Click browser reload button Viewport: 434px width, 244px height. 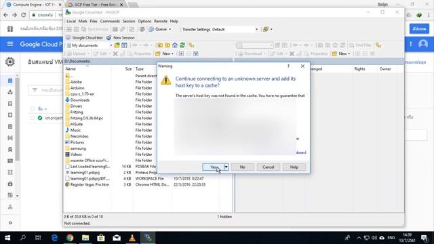pyautogui.click(x=24, y=15)
